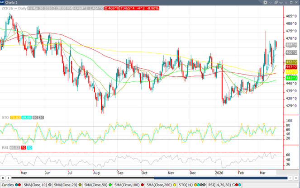300x188 pixels.
Task: Click the red 70 RSI overbought badge
Action: tap(24, 147)
